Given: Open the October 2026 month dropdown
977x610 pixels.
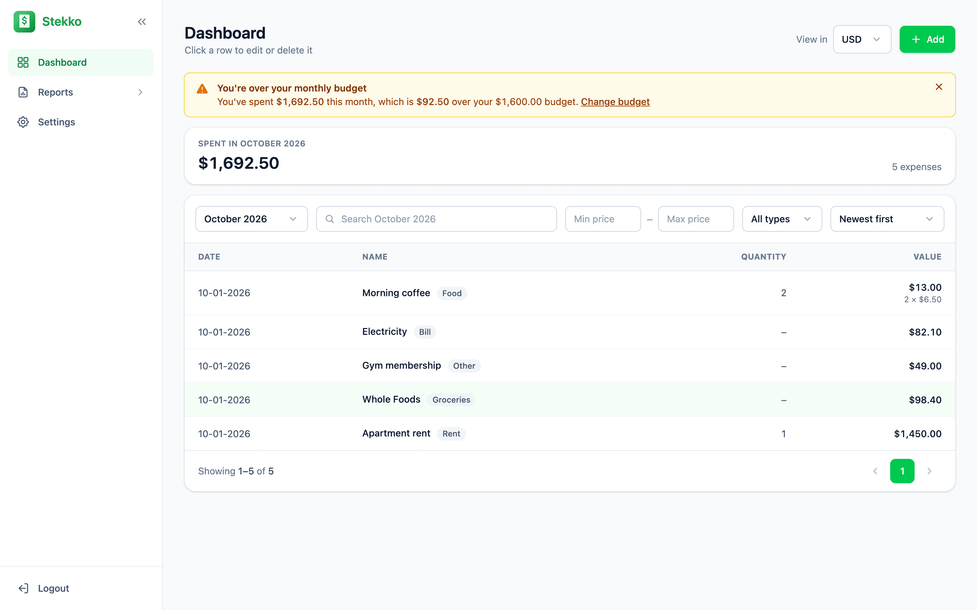Looking at the screenshot, I should coord(251,219).
